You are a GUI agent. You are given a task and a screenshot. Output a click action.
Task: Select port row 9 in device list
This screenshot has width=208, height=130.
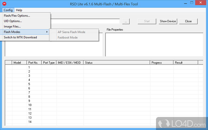(x=104, y=101)
